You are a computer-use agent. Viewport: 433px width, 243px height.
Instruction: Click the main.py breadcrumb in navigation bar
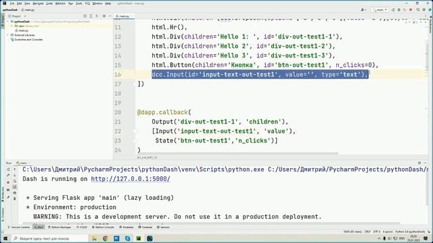tap(28, 10)
